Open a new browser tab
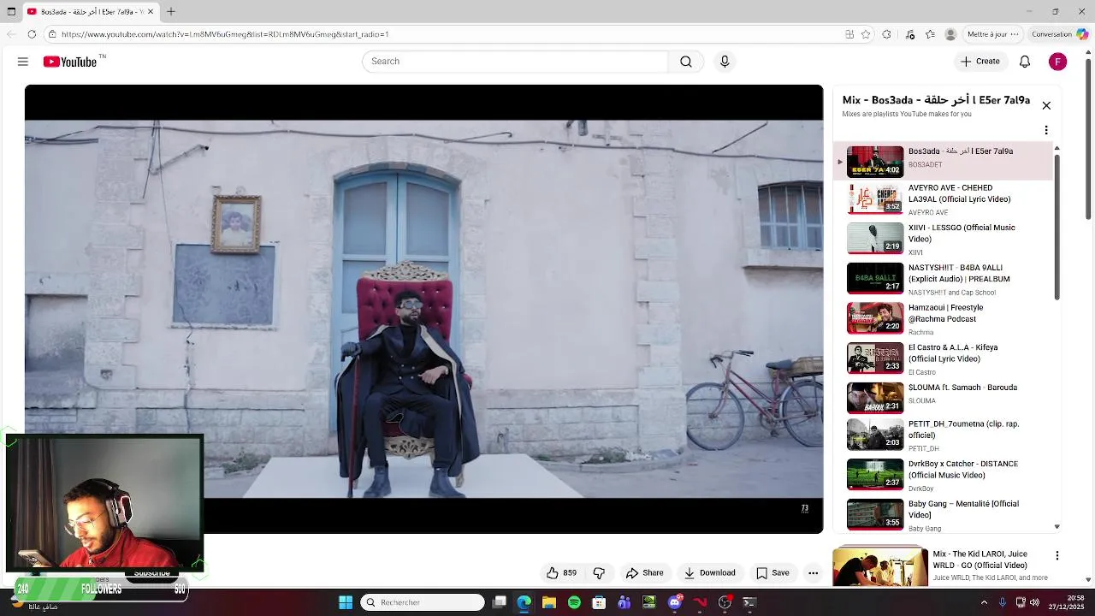The image size is (1095, 616). pos(171,12)
